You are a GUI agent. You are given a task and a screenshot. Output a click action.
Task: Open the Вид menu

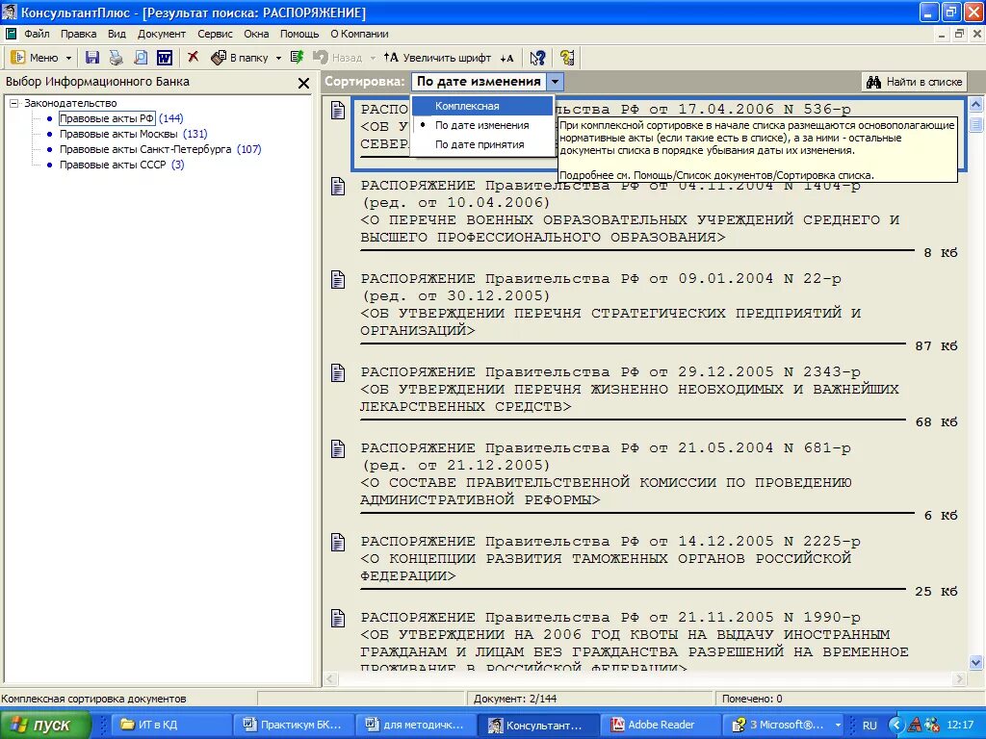click(x=117, y=34)
